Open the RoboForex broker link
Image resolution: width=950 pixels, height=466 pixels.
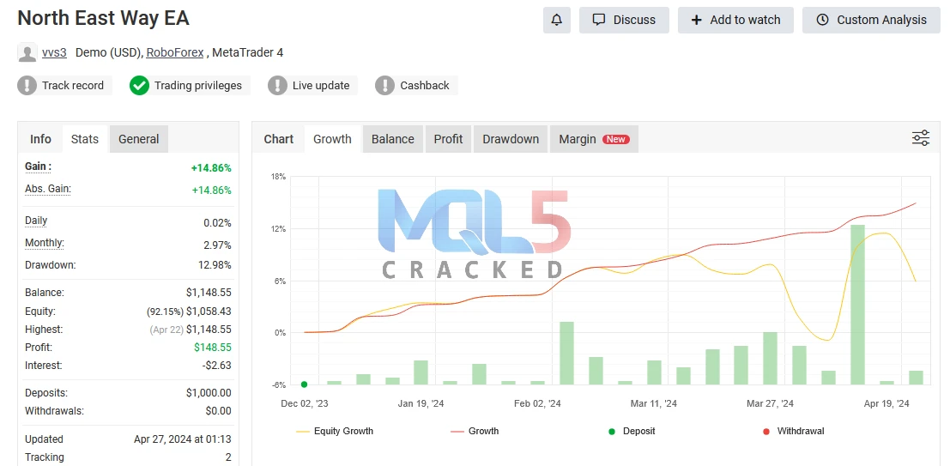(x=175, y=52)
